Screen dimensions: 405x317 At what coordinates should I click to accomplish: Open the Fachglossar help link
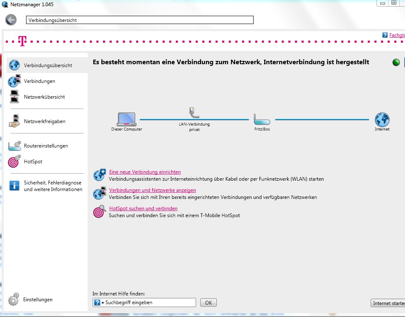click(x=397, y=35)
